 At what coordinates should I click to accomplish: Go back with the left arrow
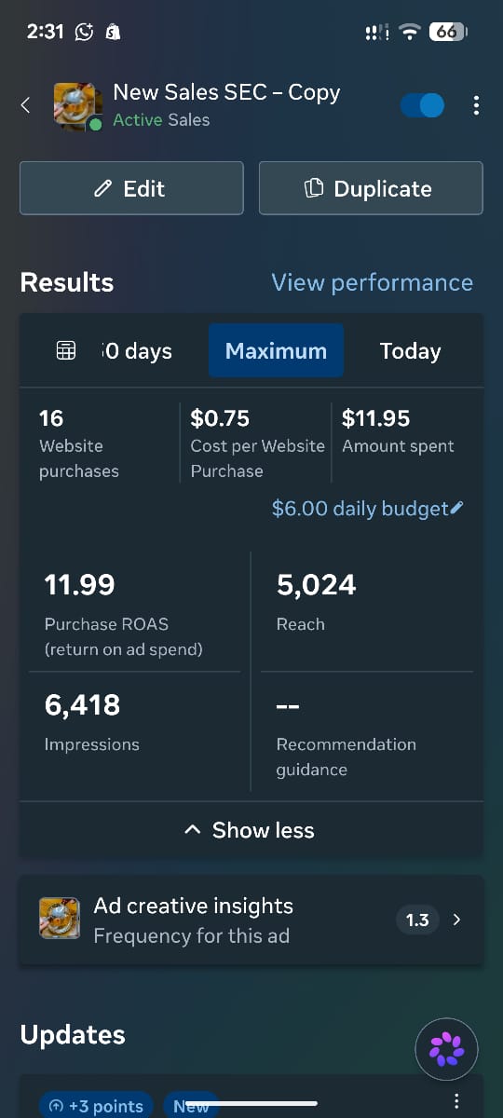(25, 105)
